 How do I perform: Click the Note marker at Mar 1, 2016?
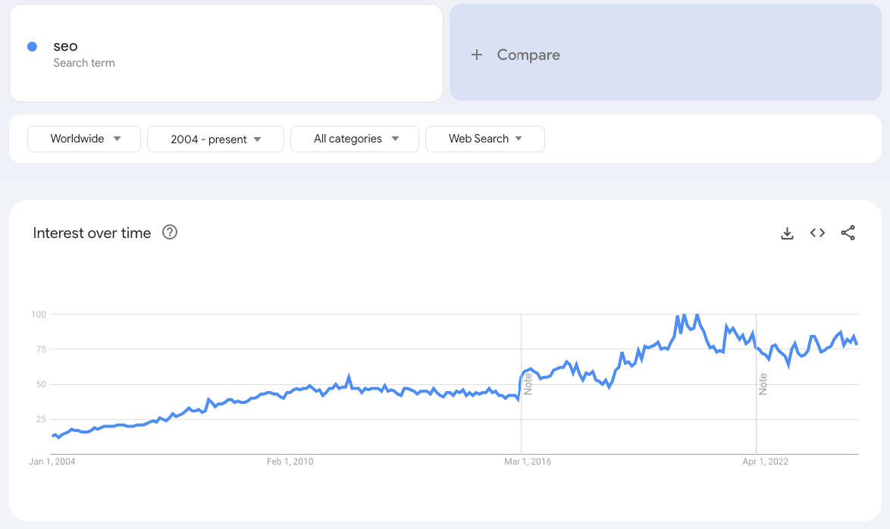528,384
